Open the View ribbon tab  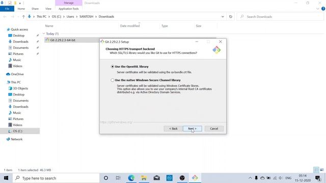[x=48, y=9]
